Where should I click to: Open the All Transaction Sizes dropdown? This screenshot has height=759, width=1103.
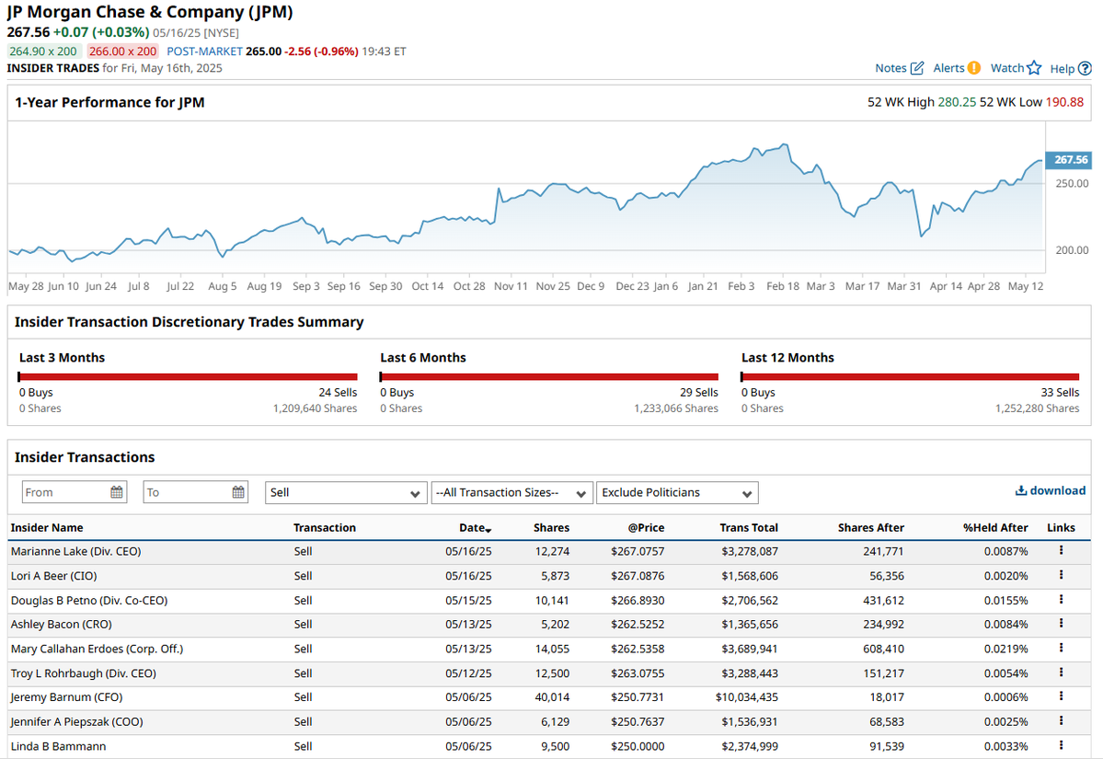coord(511,492)
